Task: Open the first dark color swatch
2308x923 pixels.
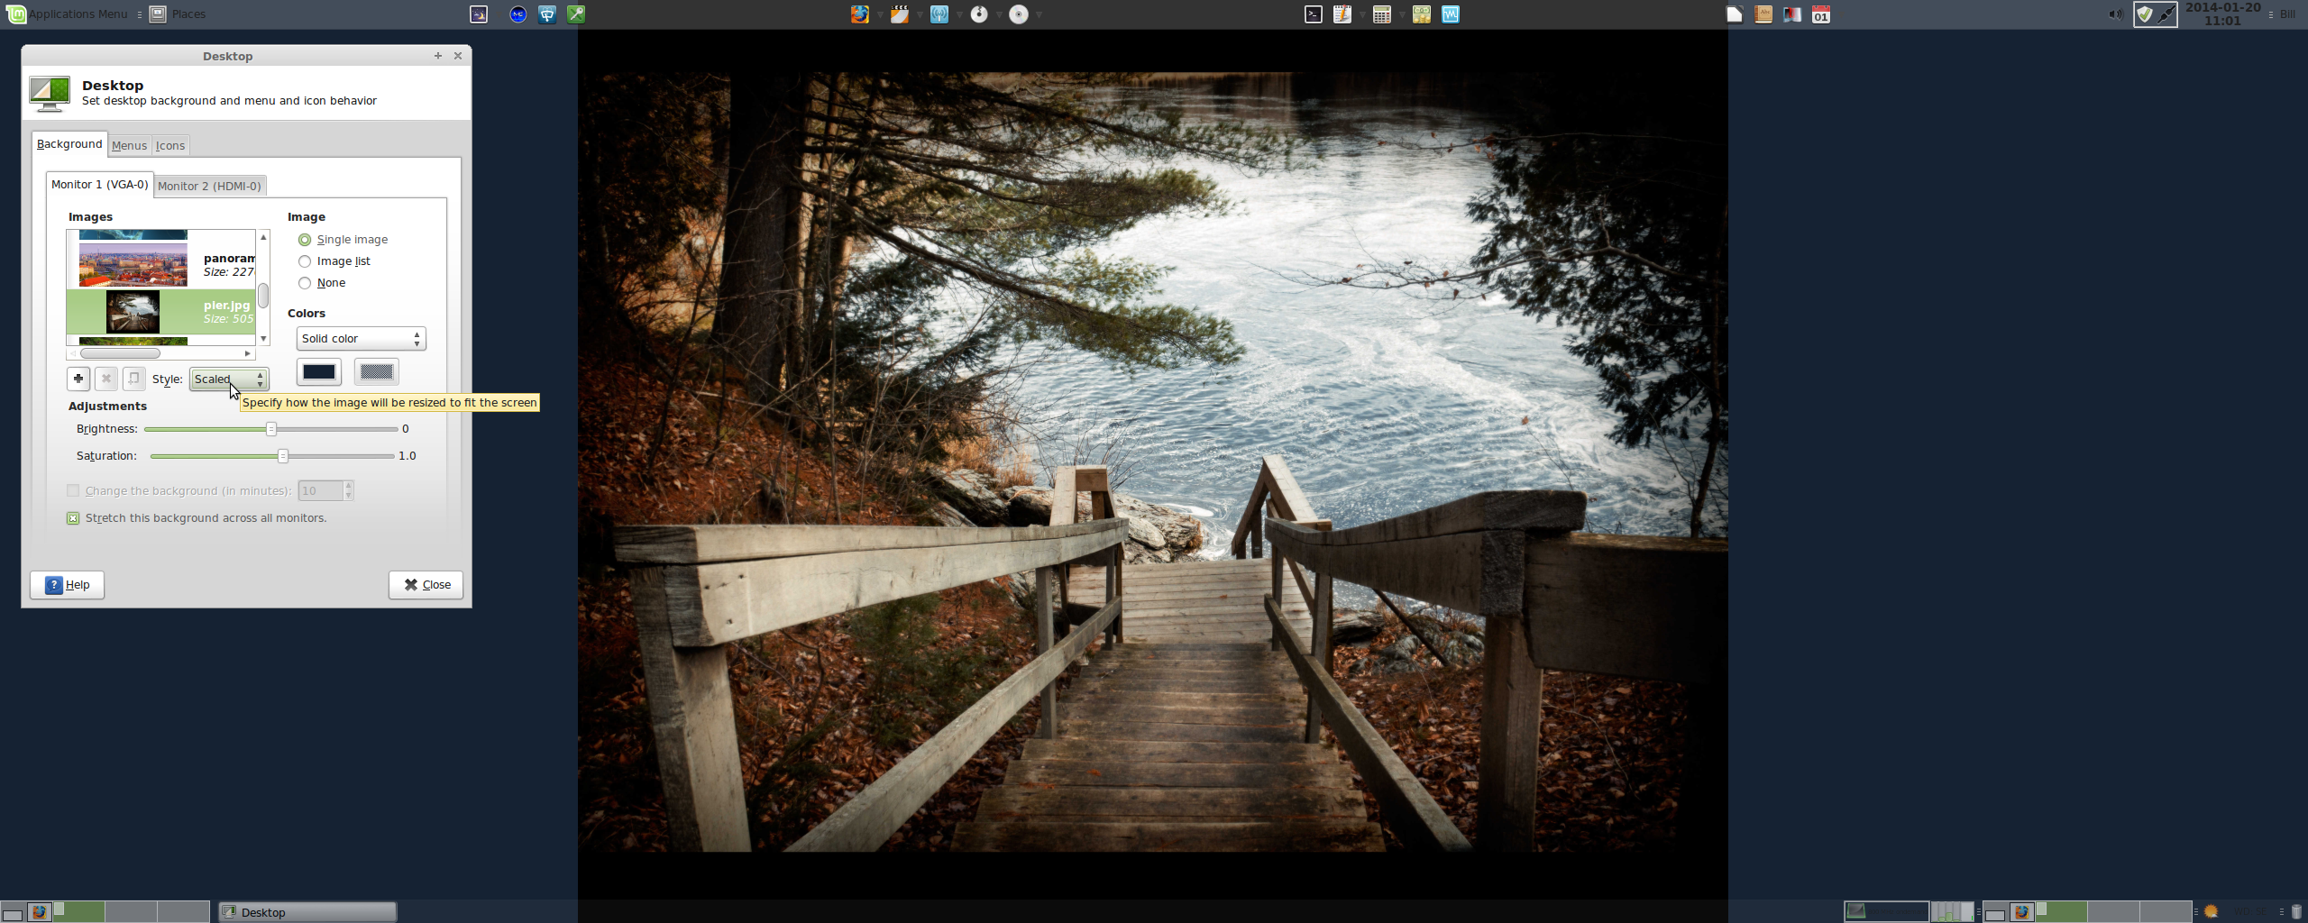Action: pyautogui.click(x=319, y=372)
